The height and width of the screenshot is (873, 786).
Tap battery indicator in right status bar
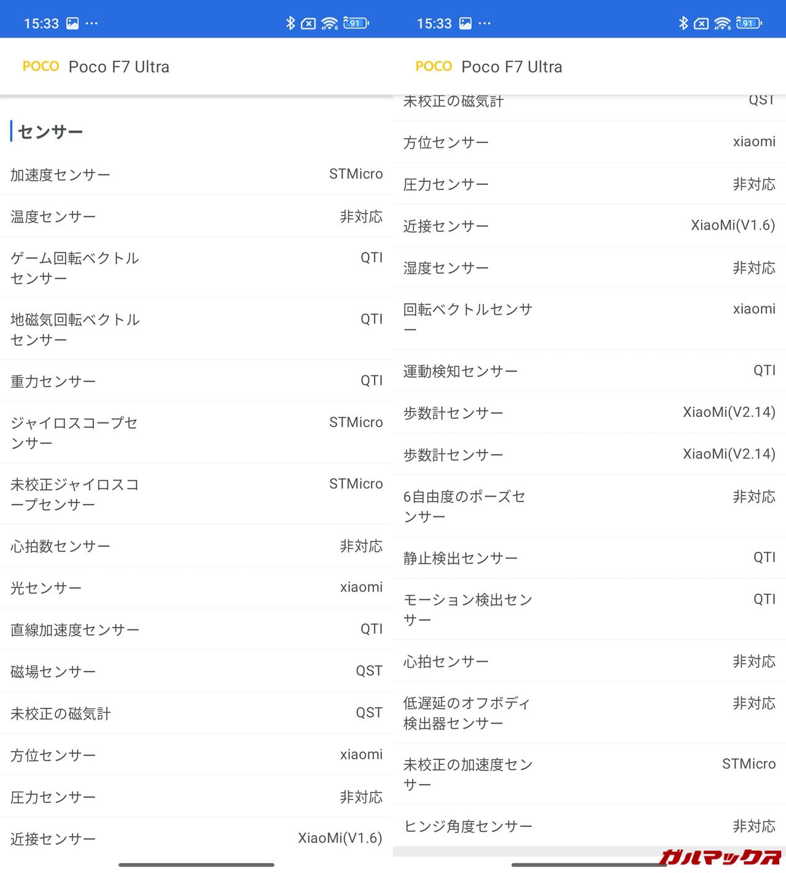[749, 23]
